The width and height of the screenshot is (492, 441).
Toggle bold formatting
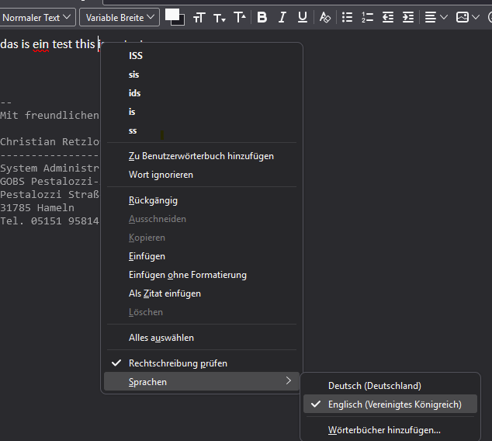point(262,17)
